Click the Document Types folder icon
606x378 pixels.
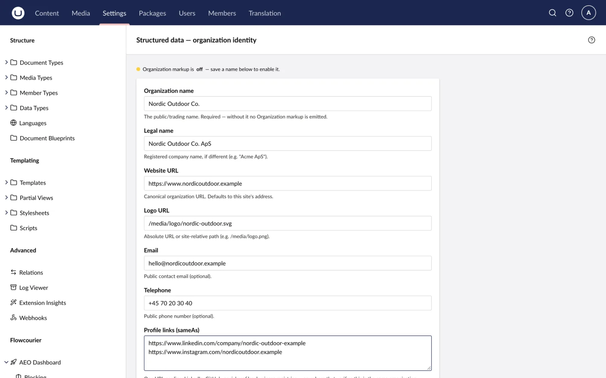coord(14,62)
